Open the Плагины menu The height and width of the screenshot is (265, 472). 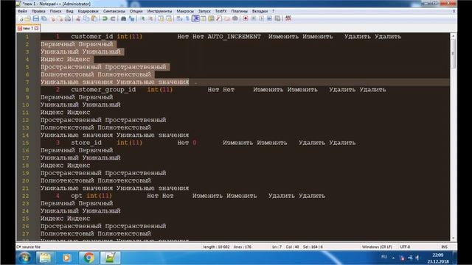pos(239,11)
